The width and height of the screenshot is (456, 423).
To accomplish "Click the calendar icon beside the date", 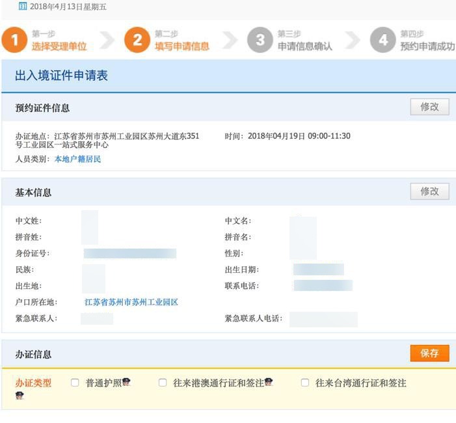I will (x=23, y=6).
